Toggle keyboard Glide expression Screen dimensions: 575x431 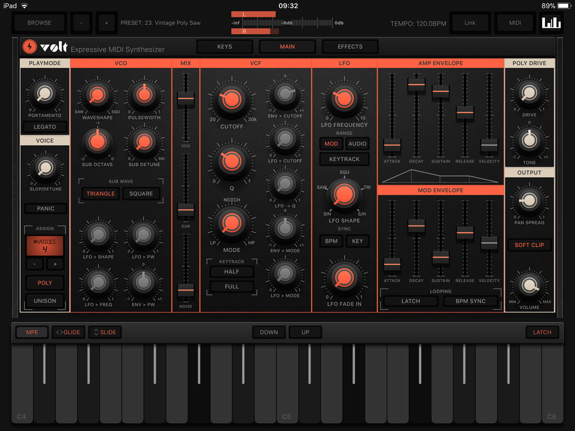coord(69,332)
